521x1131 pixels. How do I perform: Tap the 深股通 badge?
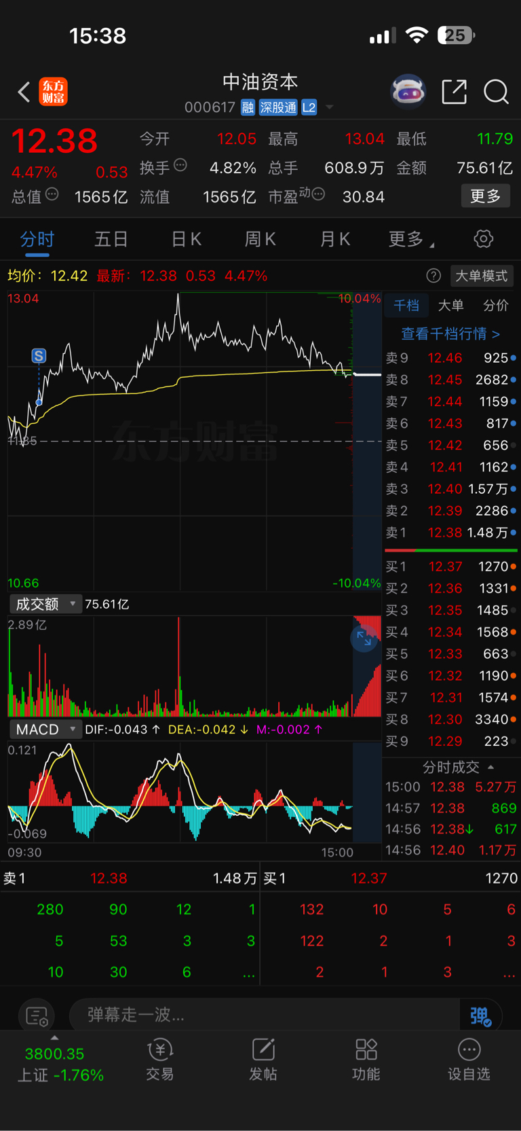click(x=278, y=107)
